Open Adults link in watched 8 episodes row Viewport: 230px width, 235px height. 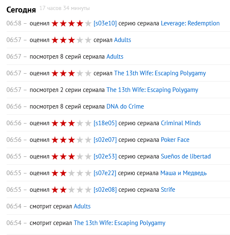[115, 57]
